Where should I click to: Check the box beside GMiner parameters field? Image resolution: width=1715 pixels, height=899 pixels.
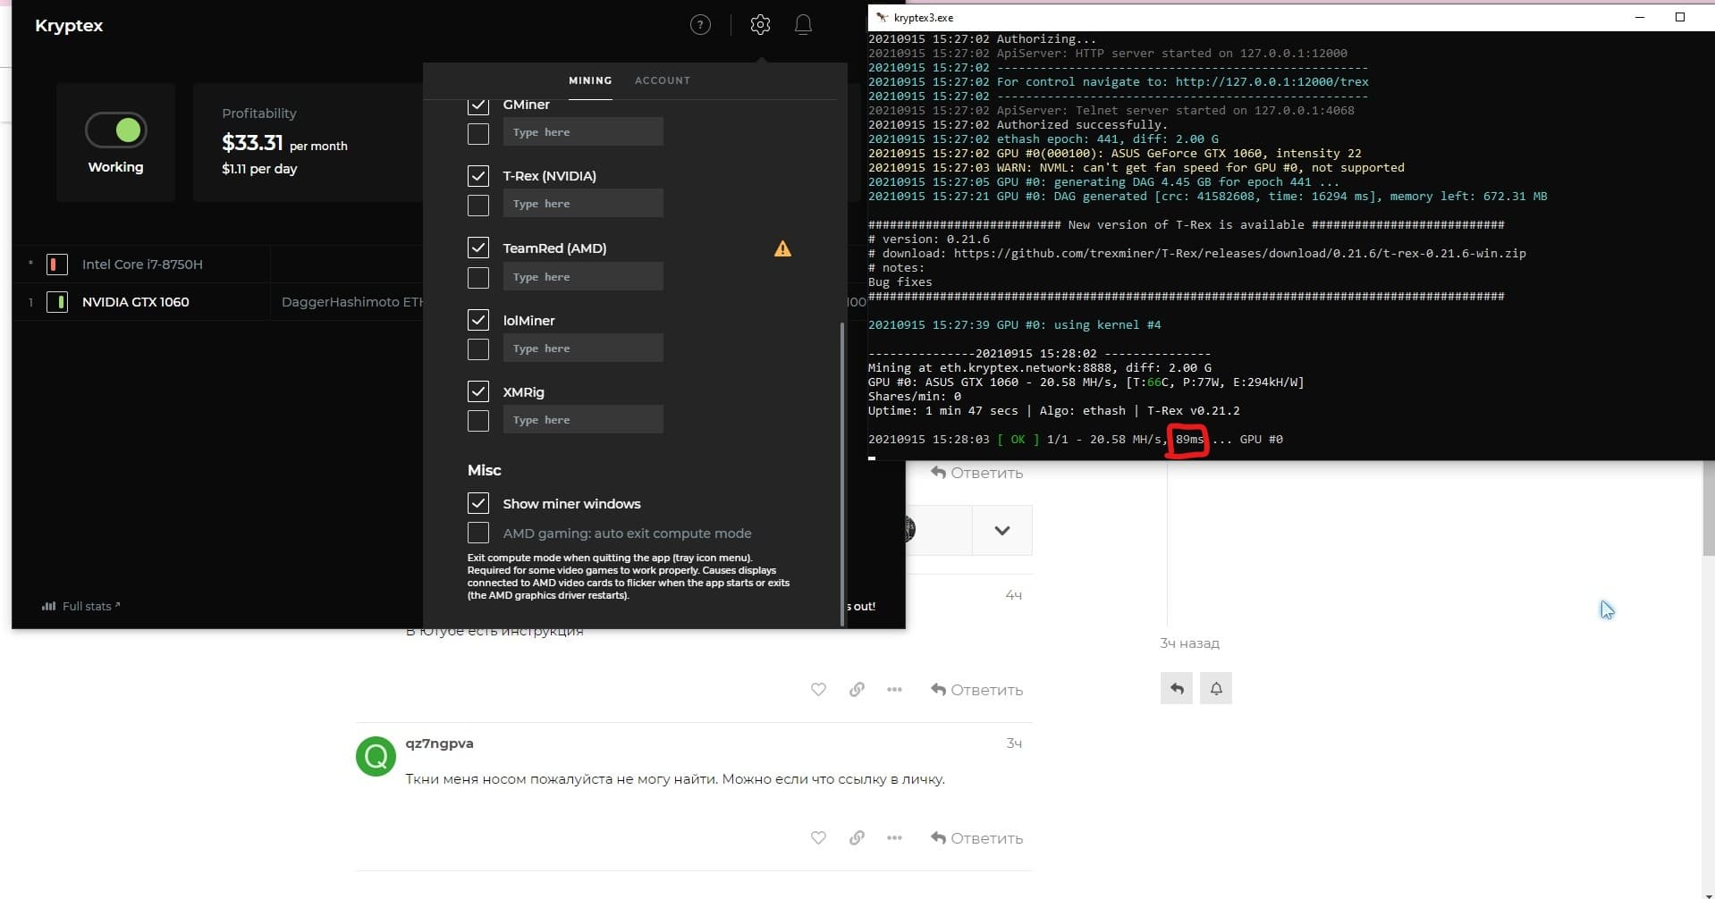478,134
